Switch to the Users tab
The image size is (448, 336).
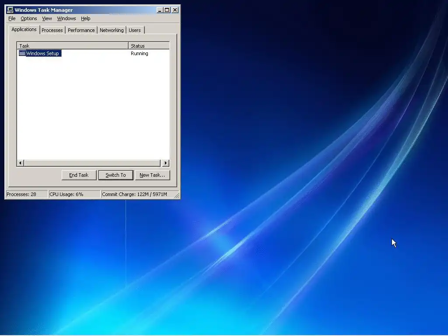point(135,30)
